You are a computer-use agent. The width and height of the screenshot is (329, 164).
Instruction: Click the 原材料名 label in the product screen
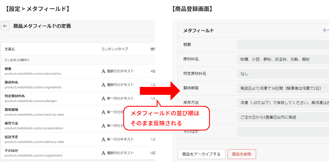(x=191, y=59)
